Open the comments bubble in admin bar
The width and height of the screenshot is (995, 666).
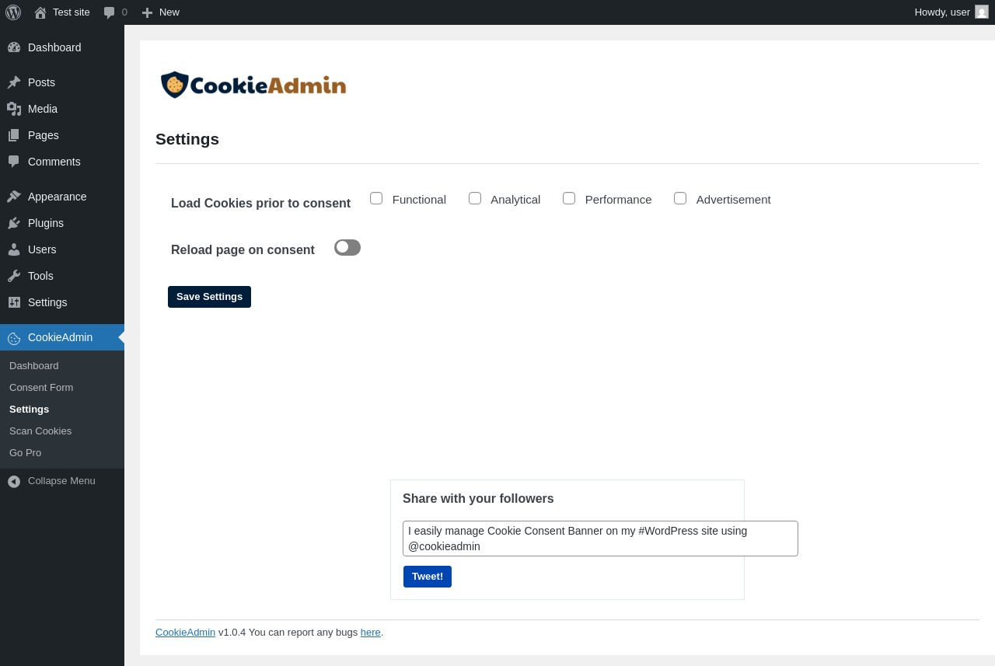[x=110, y=12]
